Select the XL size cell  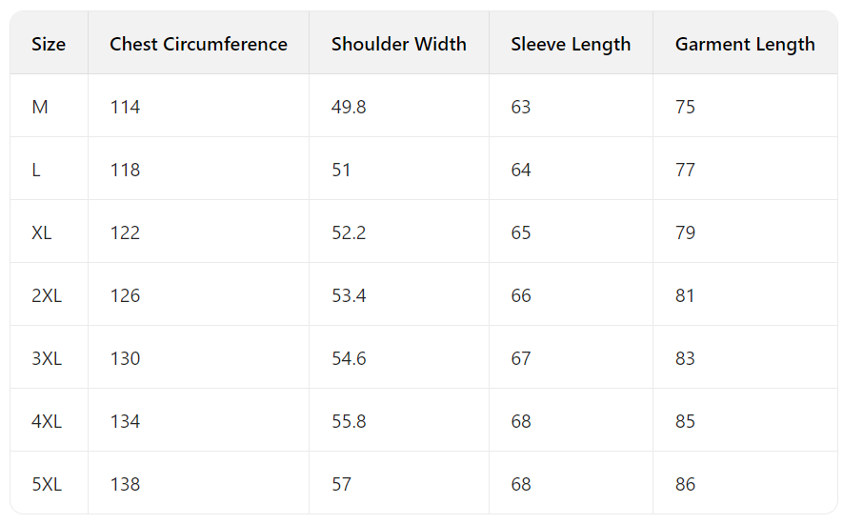(42, 232)
